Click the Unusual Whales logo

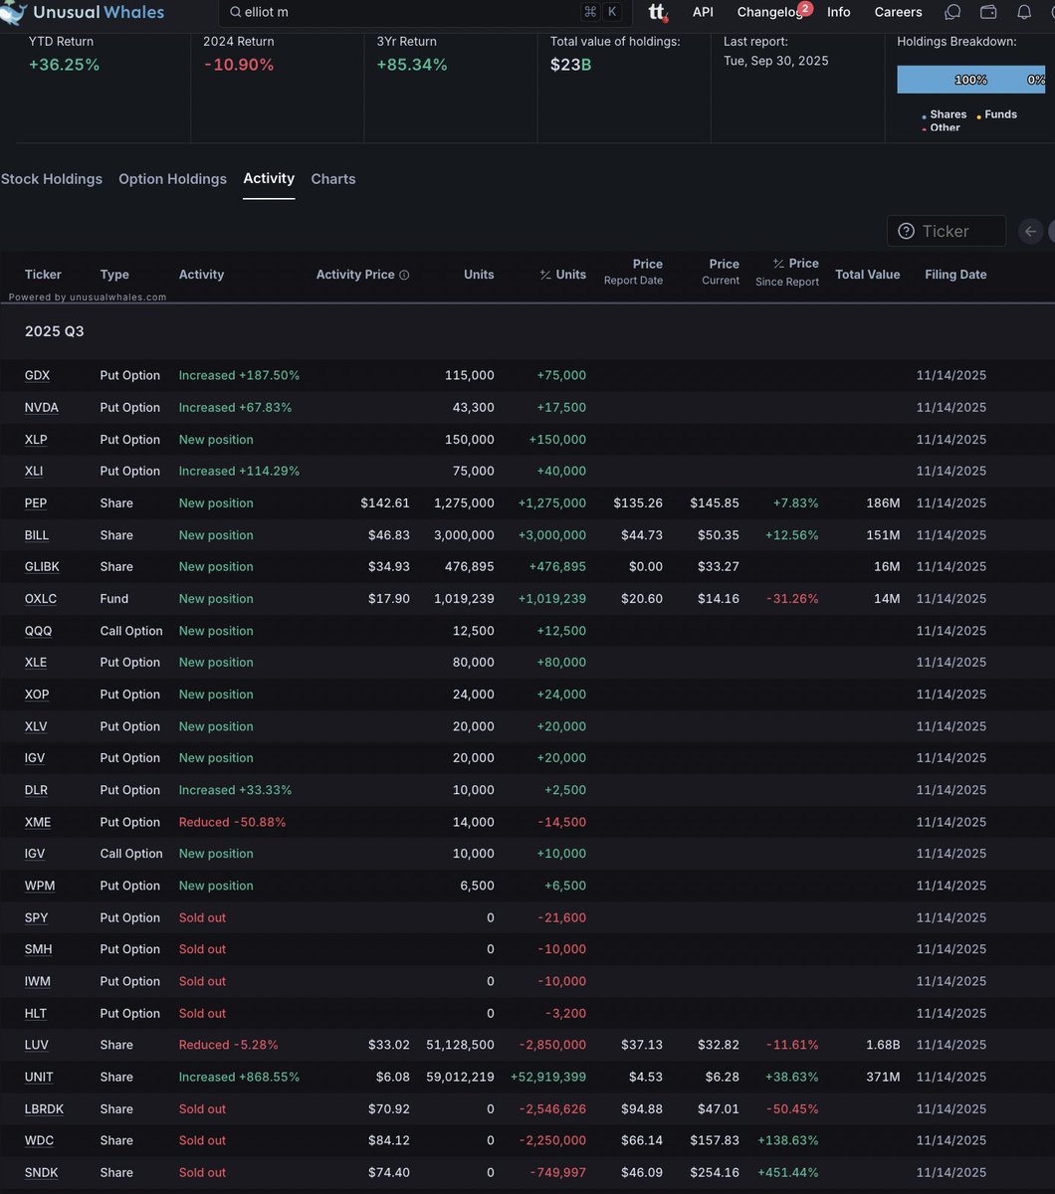(83, 13)
